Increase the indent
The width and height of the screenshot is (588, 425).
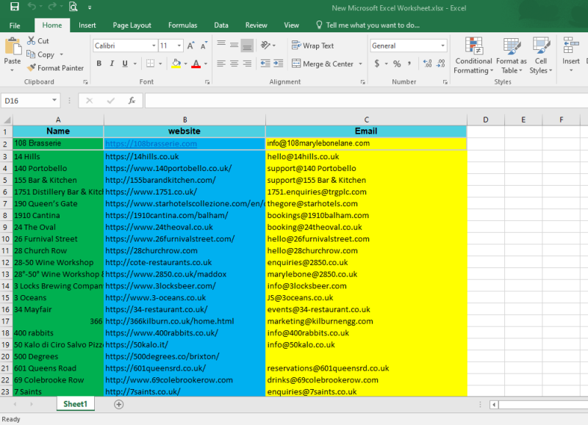(279, 63)
